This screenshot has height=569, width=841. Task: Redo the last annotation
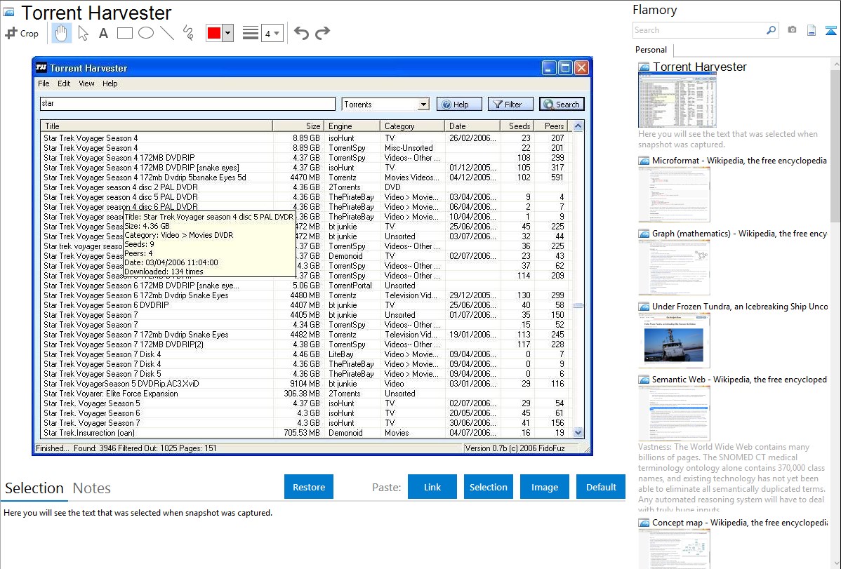click(322, 33)
